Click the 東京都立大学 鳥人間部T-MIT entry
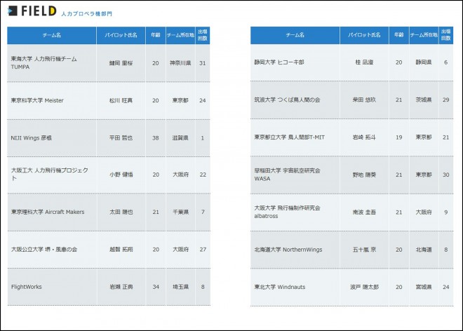This screenshot has height=331, width=463. 288,137
